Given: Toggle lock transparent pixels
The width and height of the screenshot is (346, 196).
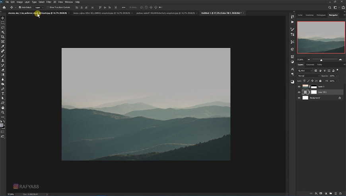Looking at the screenshot, I should (304, 81).
